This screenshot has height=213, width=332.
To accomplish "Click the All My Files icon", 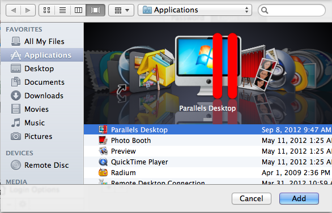I will pyautogui.click(x=16, y=41).
